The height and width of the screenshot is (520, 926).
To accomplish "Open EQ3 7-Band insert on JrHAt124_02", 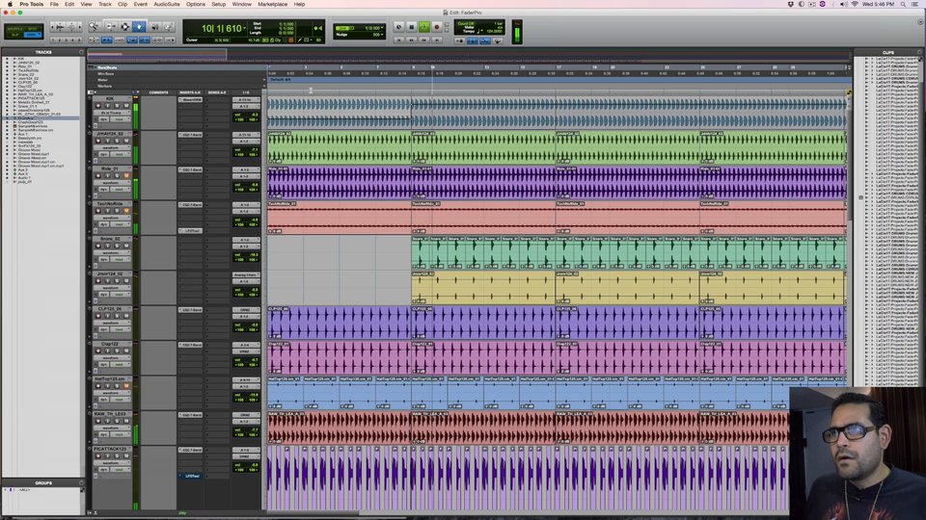I will click(190, 135).
